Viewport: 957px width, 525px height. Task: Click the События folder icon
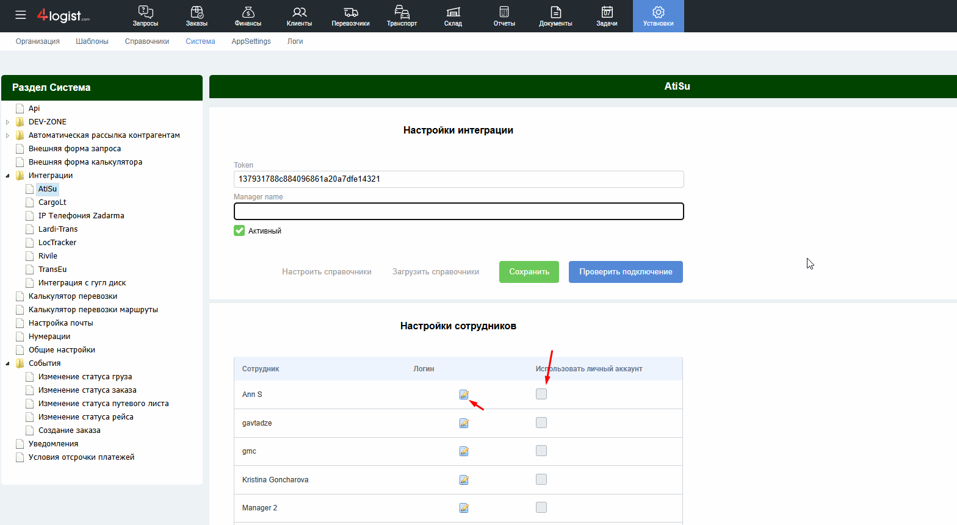pos(20,363)
